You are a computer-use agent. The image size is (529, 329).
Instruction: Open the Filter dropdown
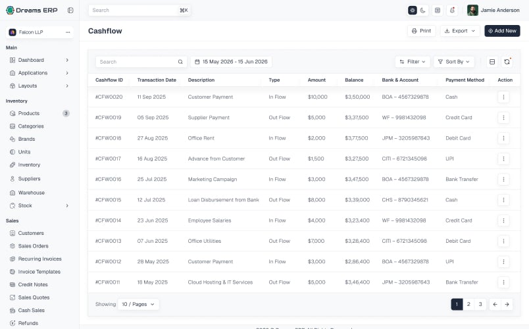pos(413,62)
